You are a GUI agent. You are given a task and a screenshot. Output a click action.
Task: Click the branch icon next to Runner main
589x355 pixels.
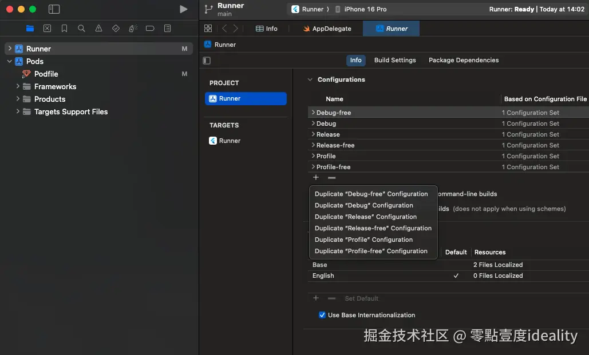tap(208, 9)
